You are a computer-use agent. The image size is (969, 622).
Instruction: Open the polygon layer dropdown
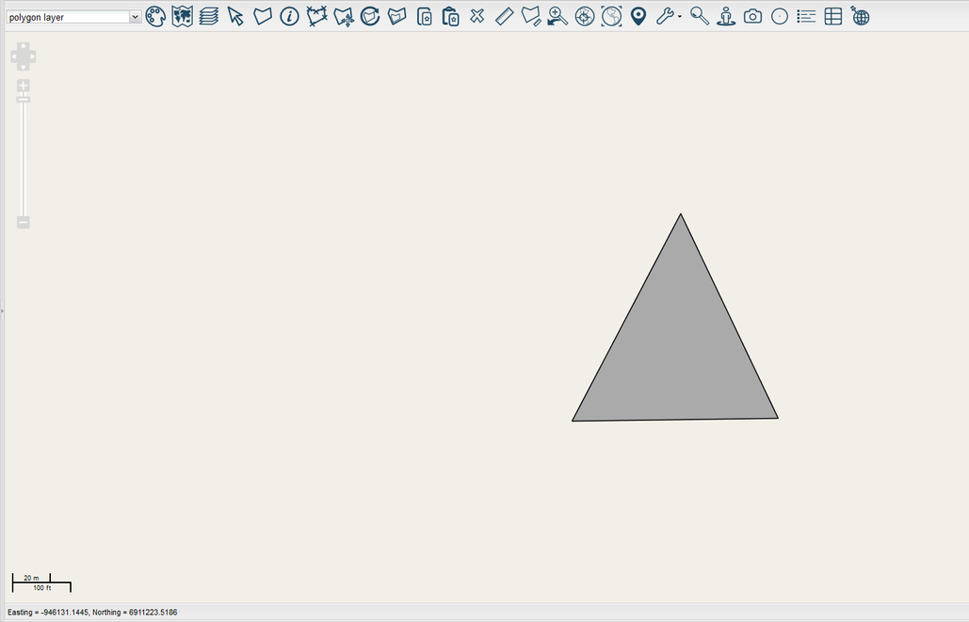click(73, 17)
